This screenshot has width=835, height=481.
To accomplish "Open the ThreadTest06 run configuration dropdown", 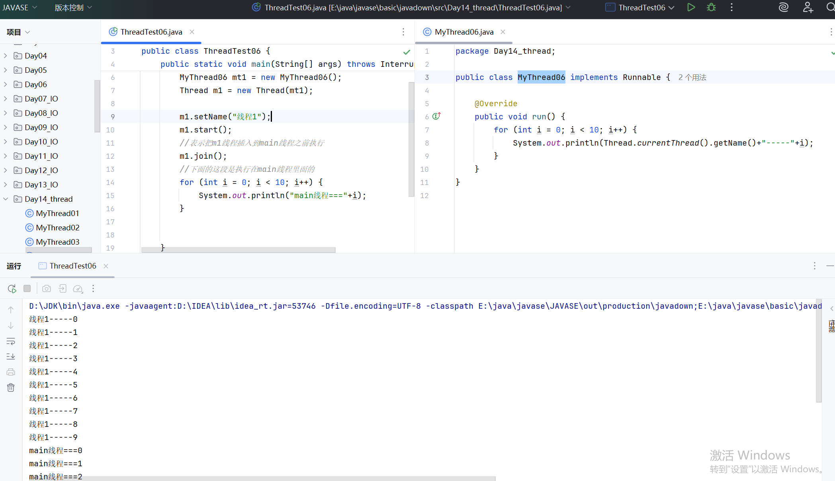I will click(x=640, y=8).
